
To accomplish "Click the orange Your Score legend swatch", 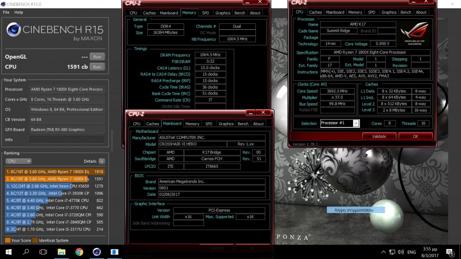I will coord(8,241).
